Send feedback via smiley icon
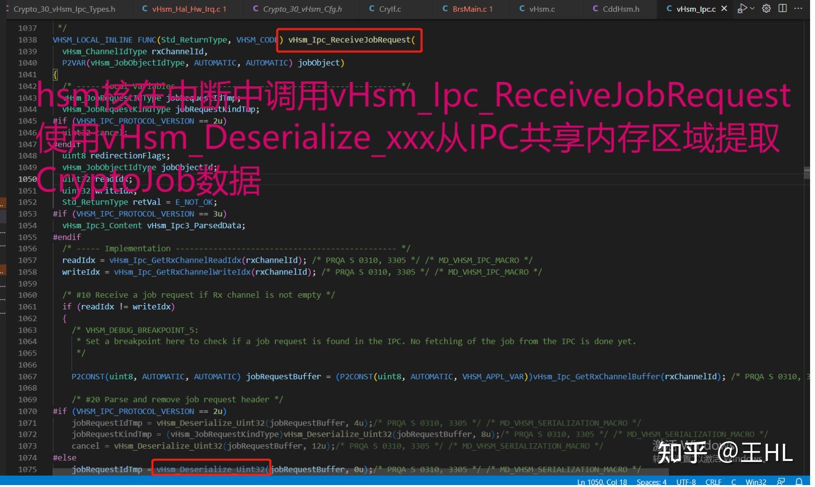Viewport: 815px width, 487px height. pyautogui.click(x=781, y=482)
